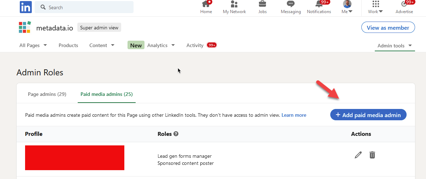Expand the Me profile dropdown
The height and width of the screenshot is (179, 426).
coord(347,7)
